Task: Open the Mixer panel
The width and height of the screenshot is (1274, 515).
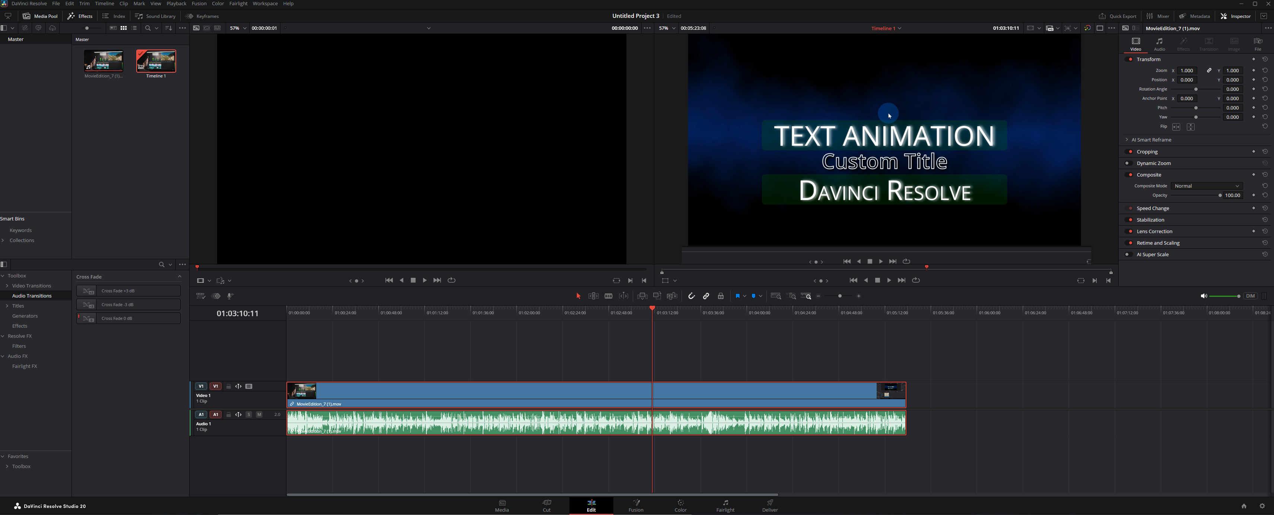Action: (1159, 16)
